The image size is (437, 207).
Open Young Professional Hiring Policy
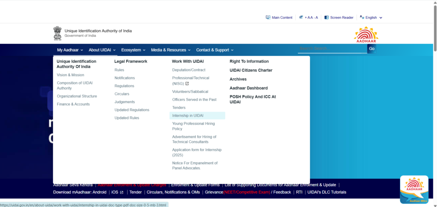click(193, 126)
